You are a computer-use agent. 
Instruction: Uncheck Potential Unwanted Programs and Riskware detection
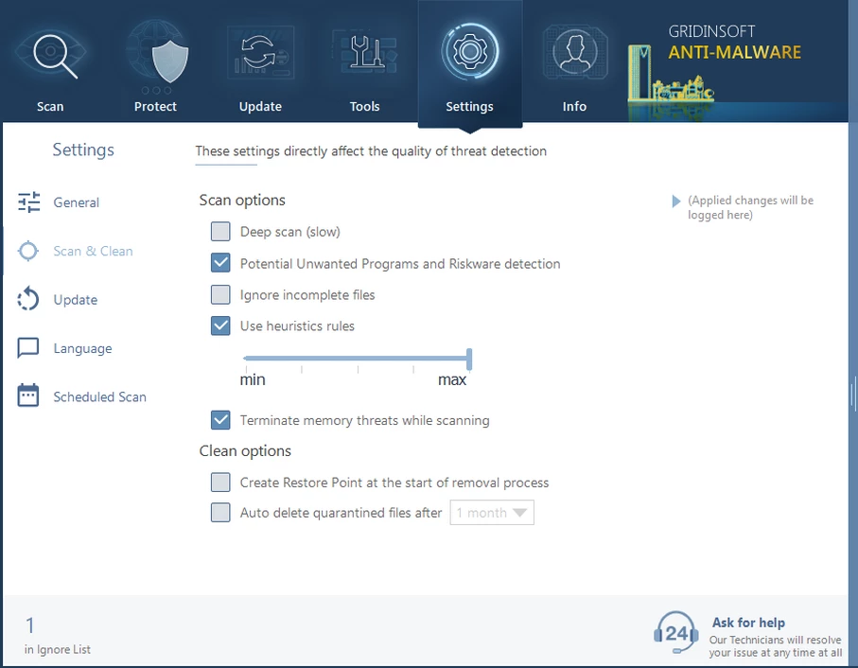pos(220,264)
